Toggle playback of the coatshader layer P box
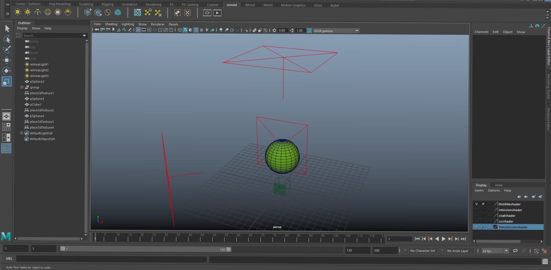 click(x=483, y=215)
